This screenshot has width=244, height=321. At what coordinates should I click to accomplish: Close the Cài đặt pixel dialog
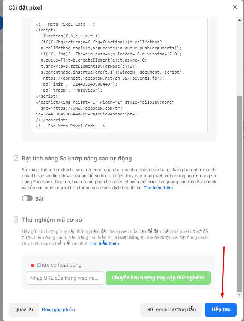235,7
